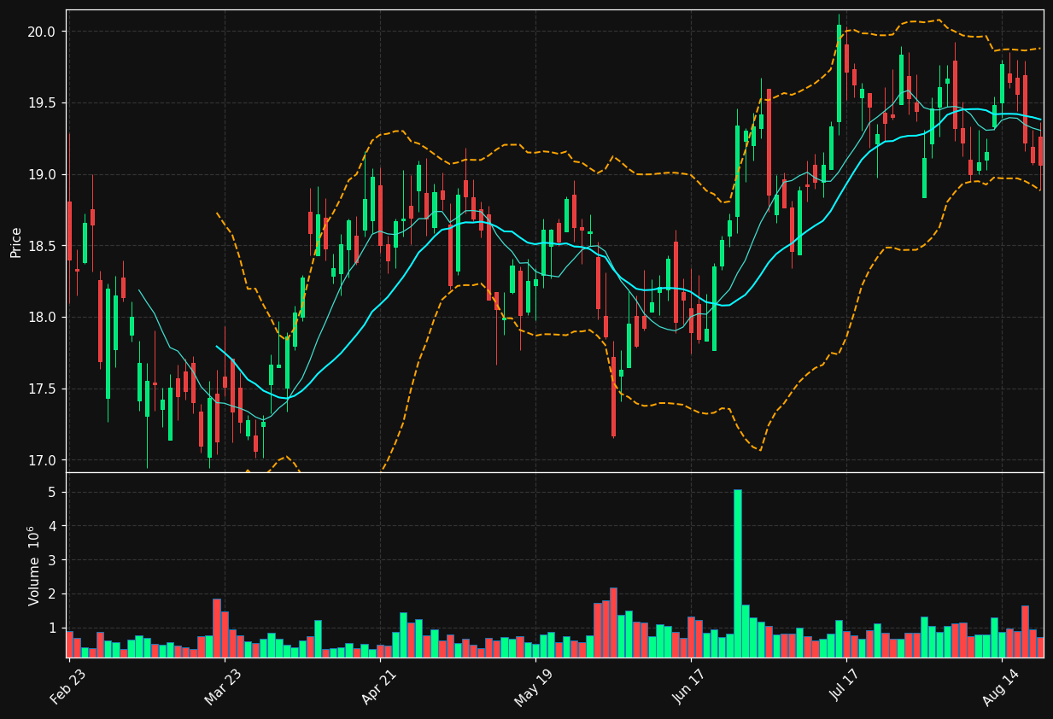This screenshot has width=1053, height=719.
Task: Click the May 19 date label
Action: point(532,687)
